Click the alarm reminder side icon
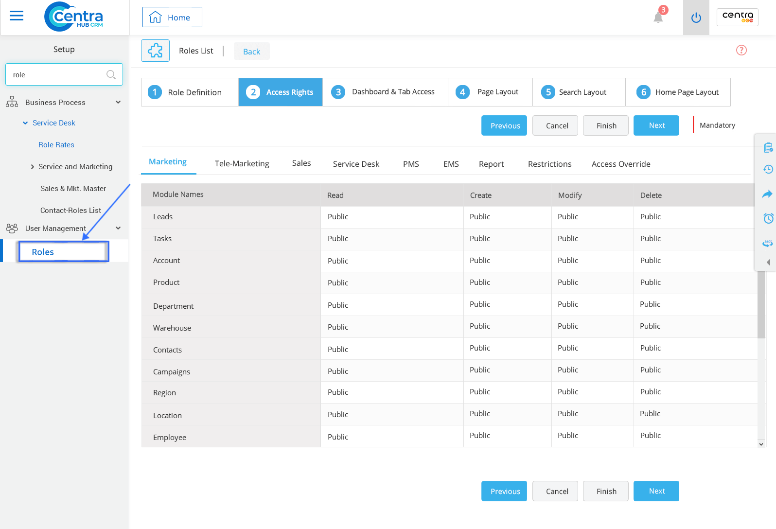 [768, 218]
